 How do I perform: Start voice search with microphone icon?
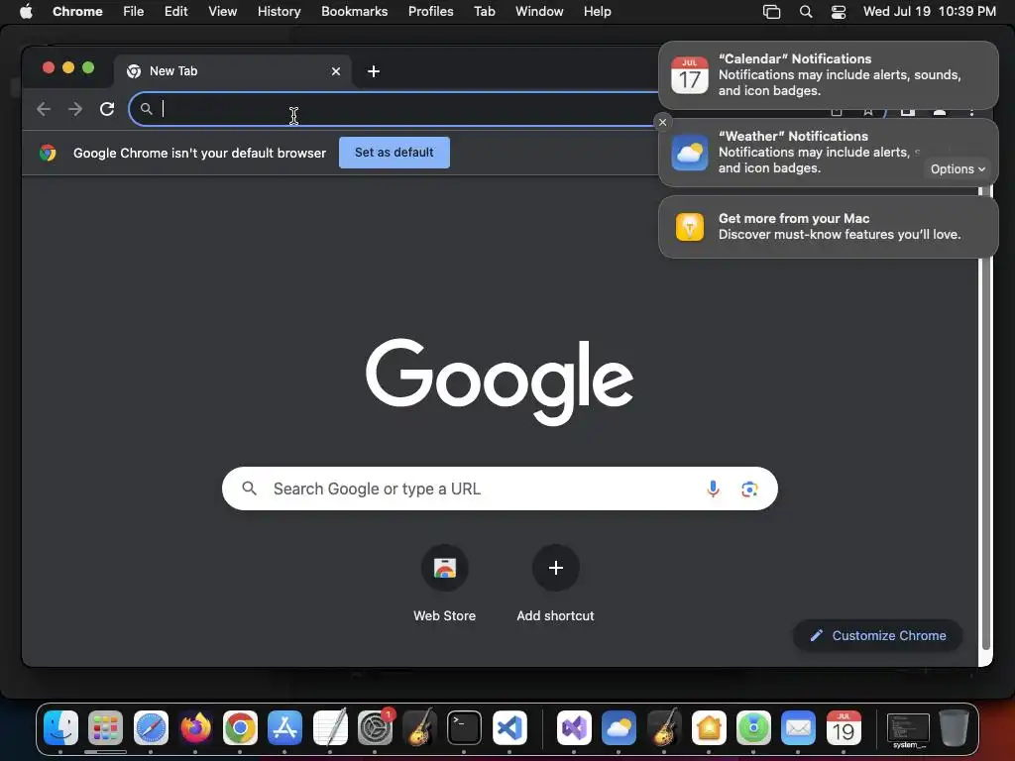pos(713,489)
